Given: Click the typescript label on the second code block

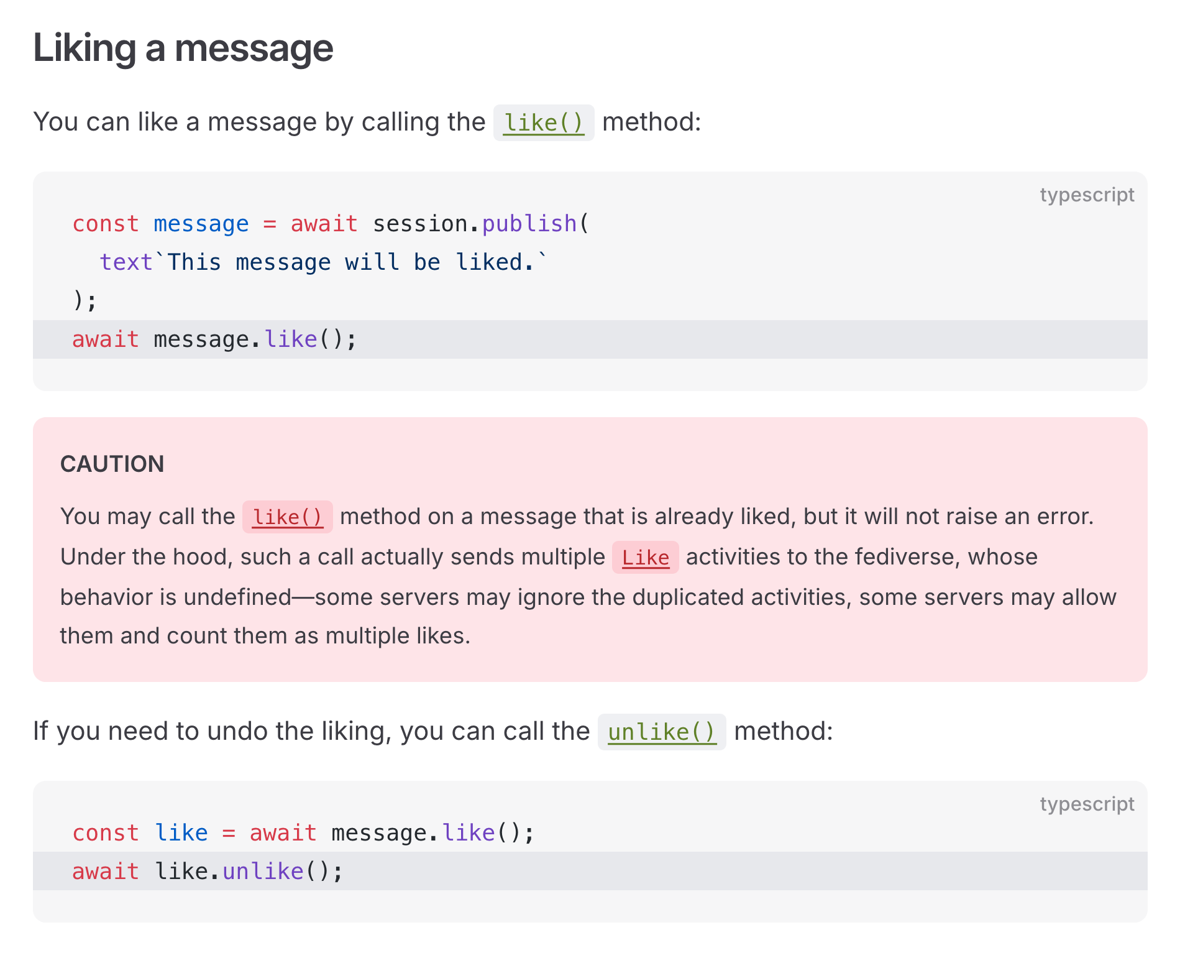Looking at the screenshot, I should (1086, 804).
